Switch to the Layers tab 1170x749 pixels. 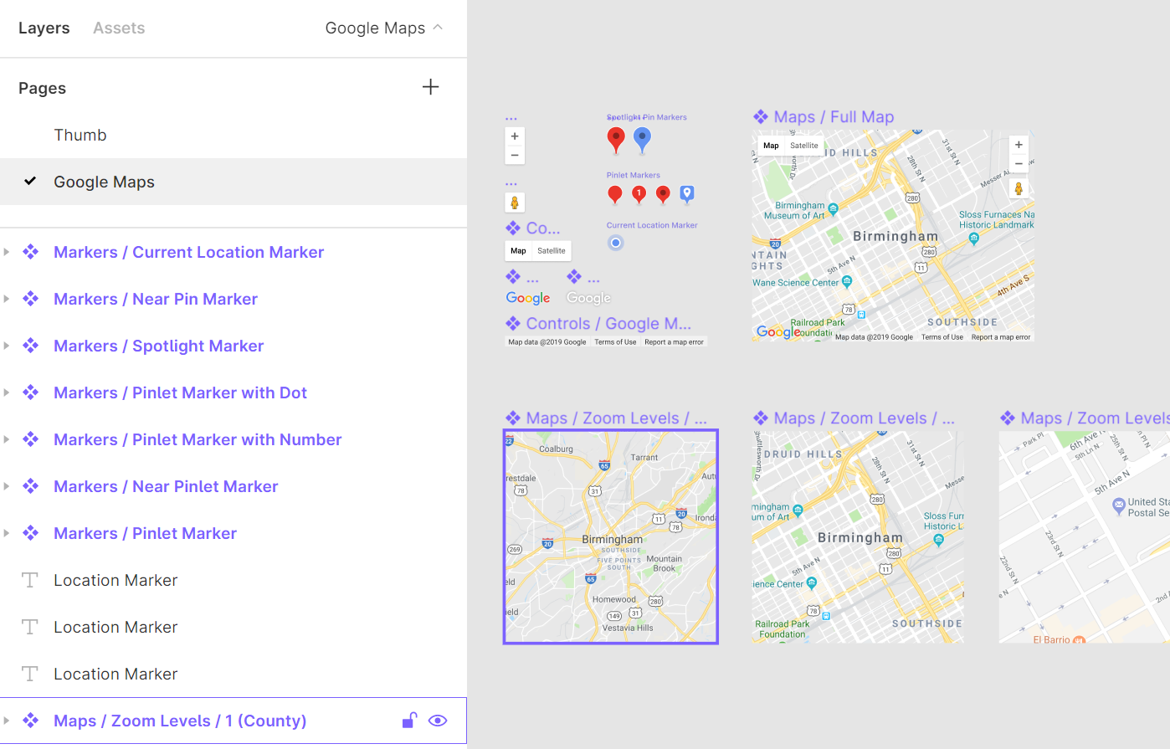[44, 28]
